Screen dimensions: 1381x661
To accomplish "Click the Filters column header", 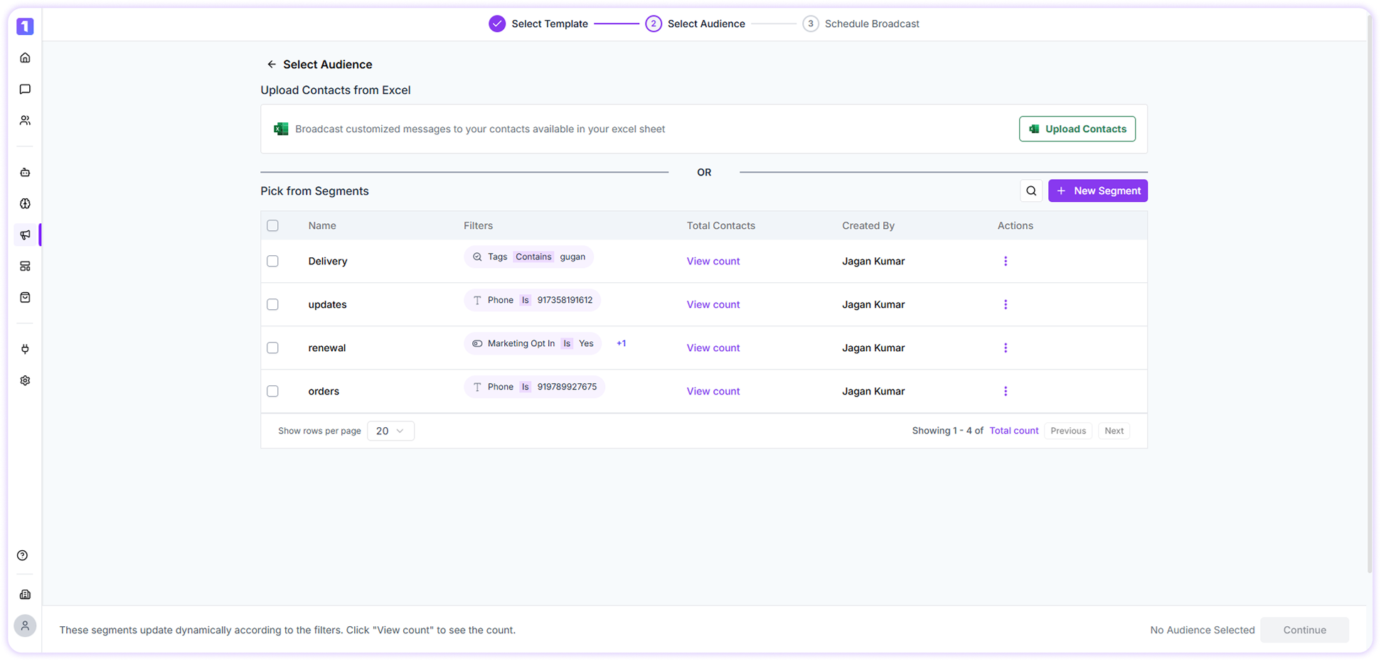I will 478,225.
